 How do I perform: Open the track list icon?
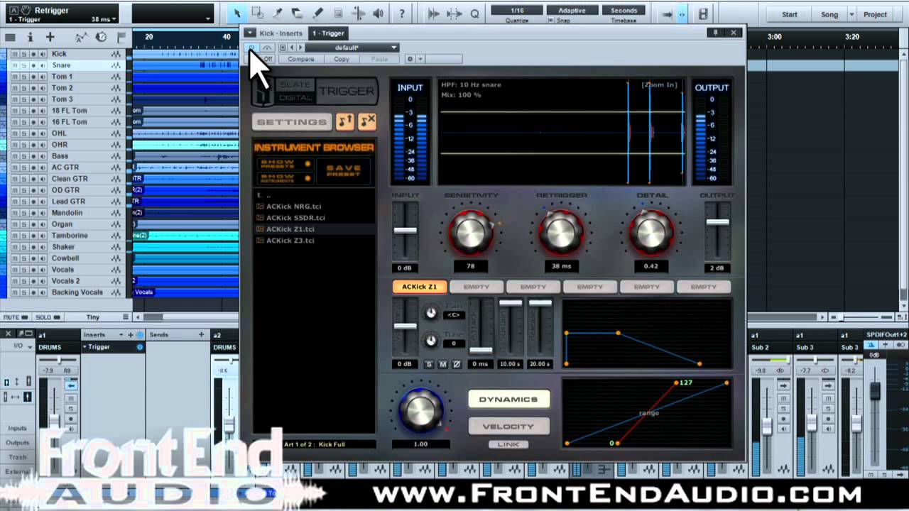[x=10, y=37]
